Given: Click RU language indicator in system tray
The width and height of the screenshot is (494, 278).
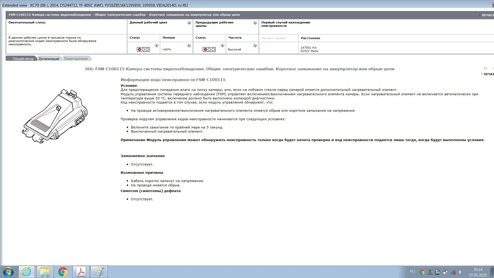Looking at the screenshot, I should pos(412,271).
